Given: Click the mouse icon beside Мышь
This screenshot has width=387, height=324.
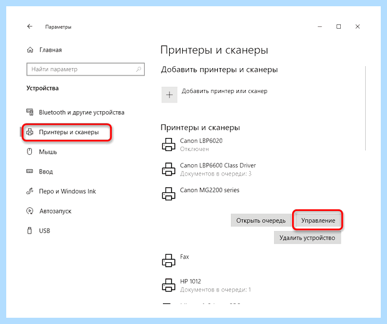Looking at the screenshot, I should coord(29,152).
